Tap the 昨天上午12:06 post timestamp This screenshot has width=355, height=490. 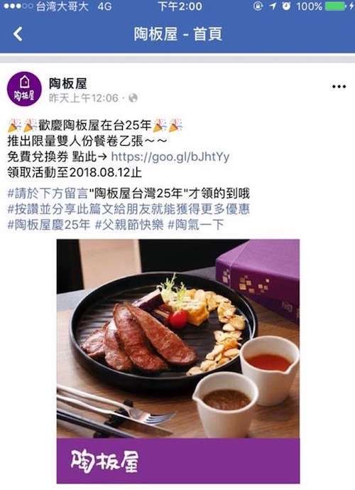(x=84, y=98)
